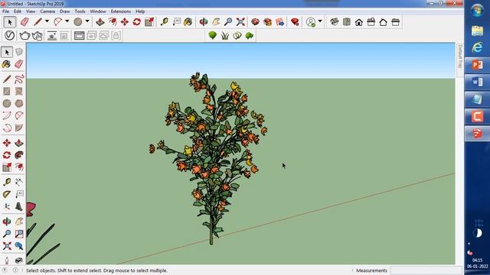Screen dimensions: 490x275
Task: Open the Tools menu
Action: pyautogui.click(x=80, y=11)
